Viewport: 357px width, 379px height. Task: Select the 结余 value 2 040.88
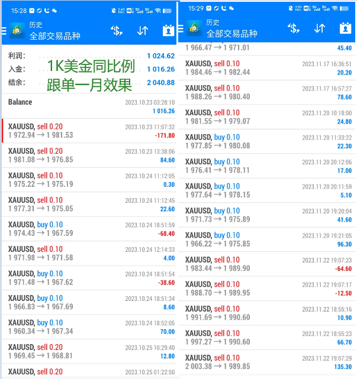point(161,83)
